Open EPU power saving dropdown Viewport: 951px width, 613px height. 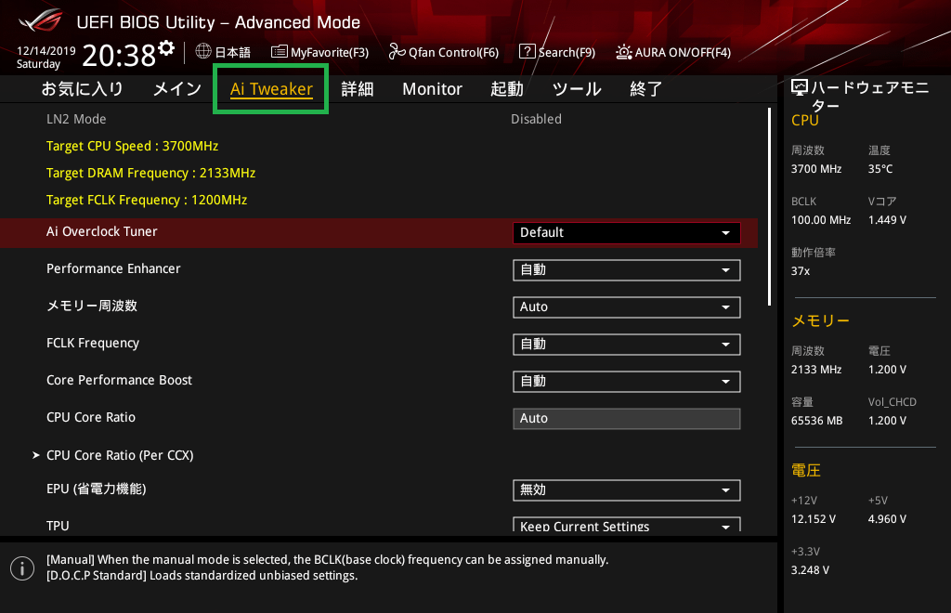point(626,490)
